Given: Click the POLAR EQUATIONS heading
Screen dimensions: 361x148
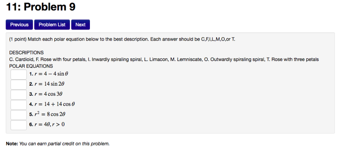Looking at the screenshot, I should click(x=31, y=66).
